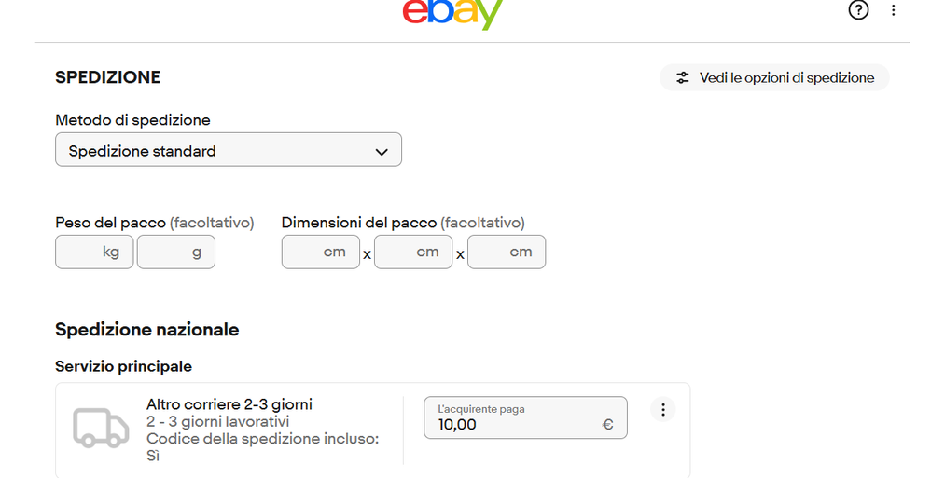Screen dimensions: 931x478
Task: Click Vedi le opzioni di spedizione button
Action: [x=774, y=77]
